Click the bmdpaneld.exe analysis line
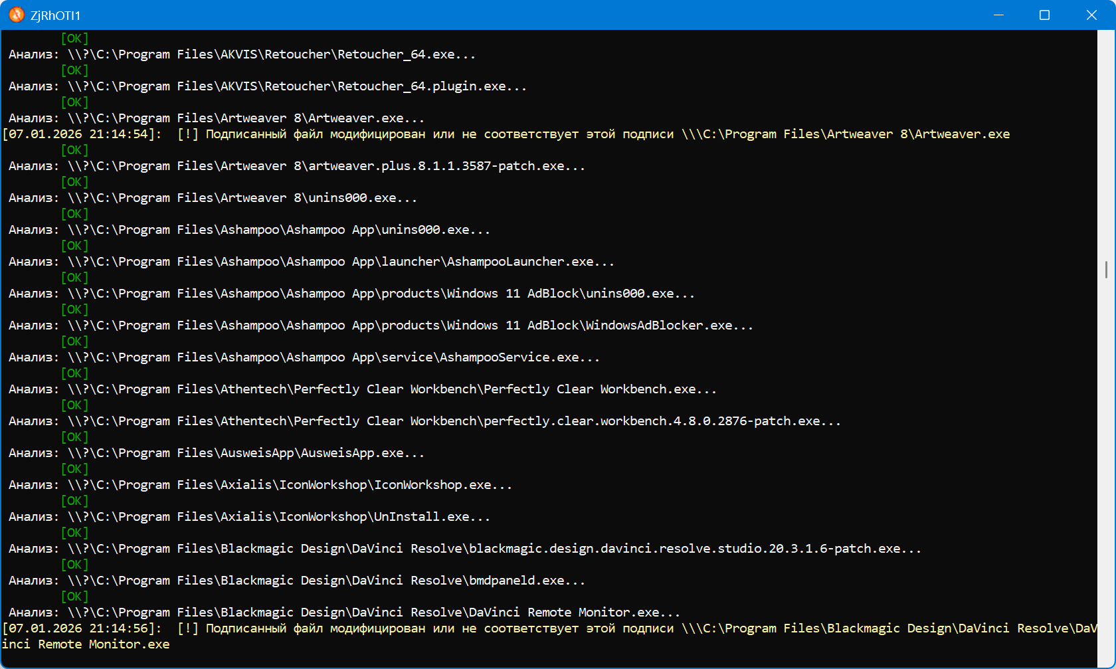 pos(296,581)
